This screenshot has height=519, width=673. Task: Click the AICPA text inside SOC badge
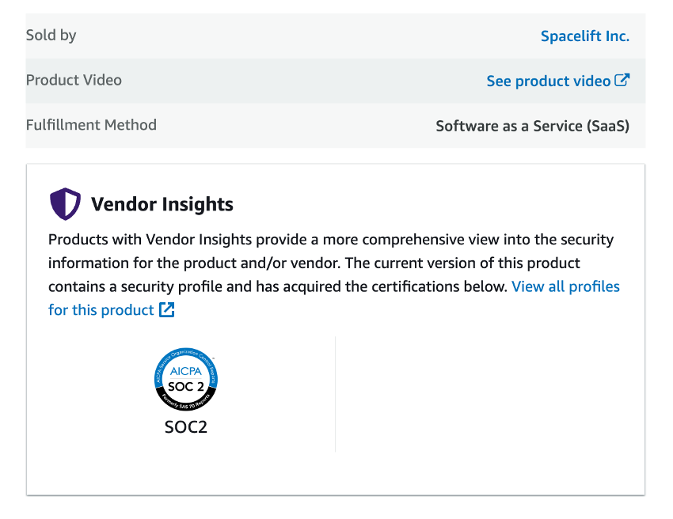coord(186,371)
